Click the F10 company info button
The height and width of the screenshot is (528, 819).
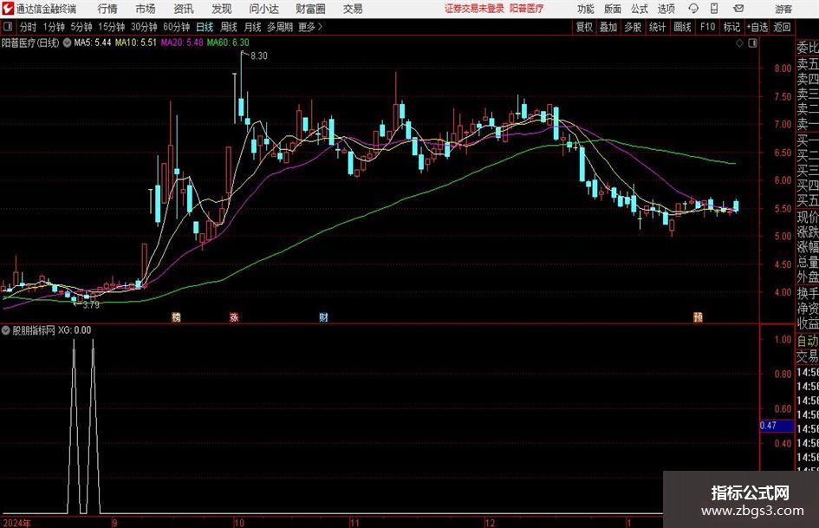click(708, 27)
